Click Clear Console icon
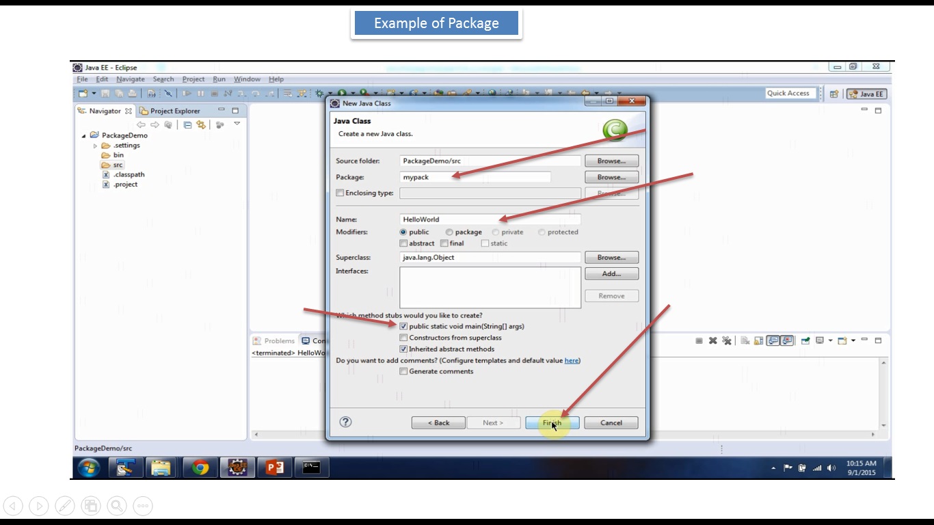 tap(745, 340)
